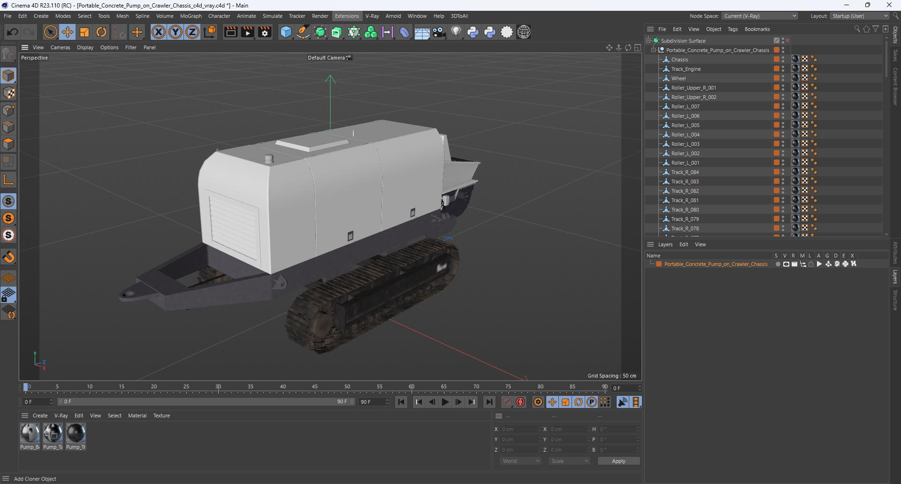Screen dimensions: 901x484
Task: Open the World coordinate dropdown
Action: tap(521, 461)
